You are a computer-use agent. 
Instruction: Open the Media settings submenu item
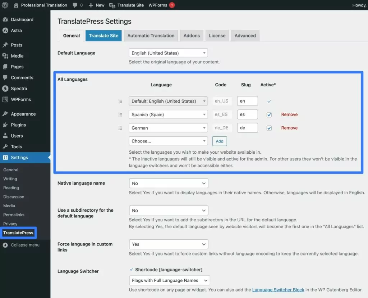click(x=9, y=206)
